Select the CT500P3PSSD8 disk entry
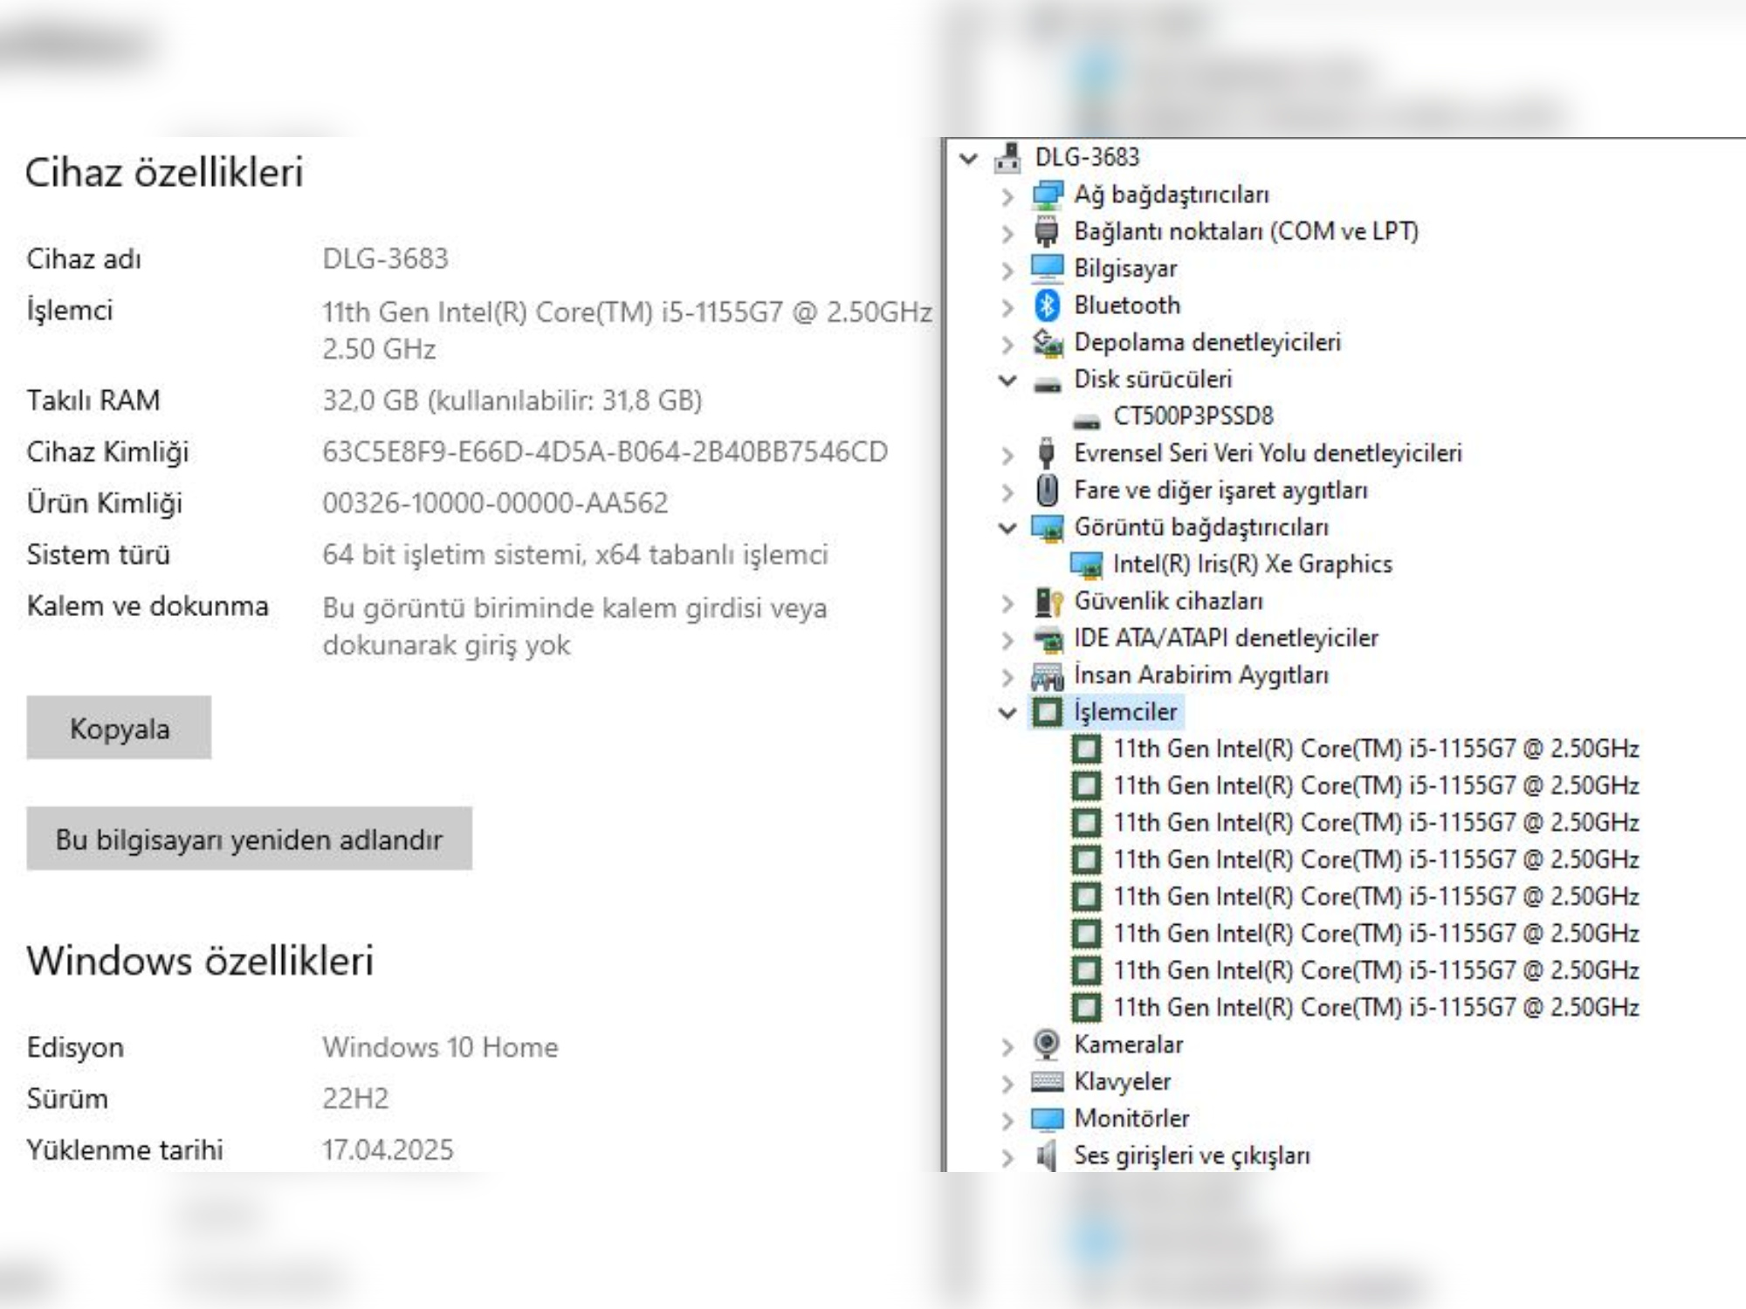This screenshot has height=1309, width=1746. tap(1193, 416)
